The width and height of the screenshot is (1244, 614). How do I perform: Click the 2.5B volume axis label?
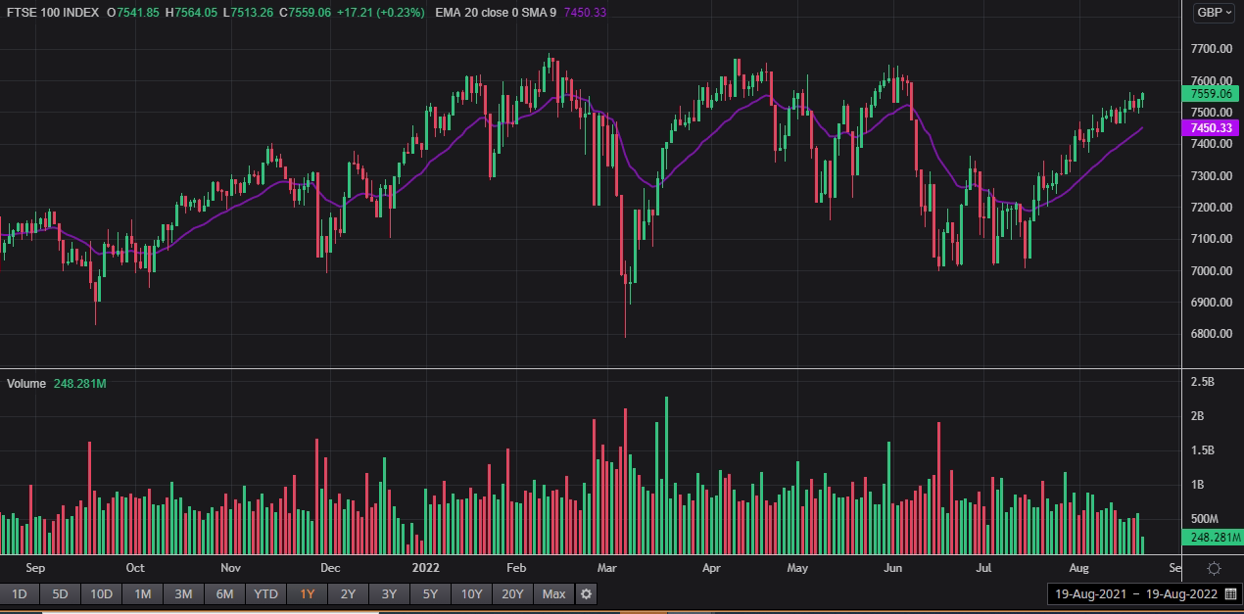pos(1203,381)
